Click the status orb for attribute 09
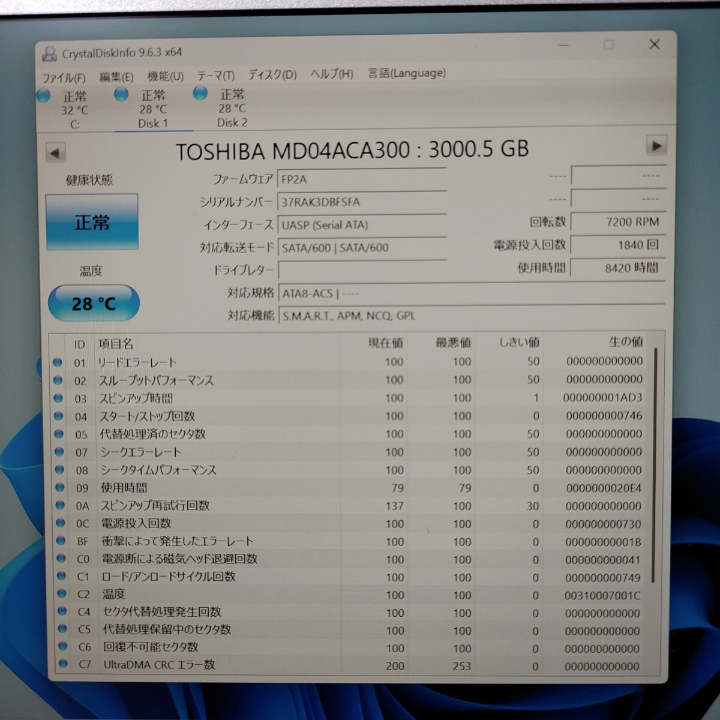This screenshot has width=720, height=720. coord(59,487)
